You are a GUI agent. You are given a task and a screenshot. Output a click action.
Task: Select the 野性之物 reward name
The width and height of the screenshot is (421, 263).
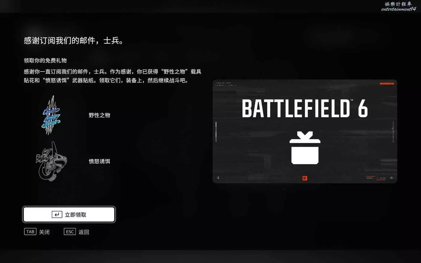99,115
